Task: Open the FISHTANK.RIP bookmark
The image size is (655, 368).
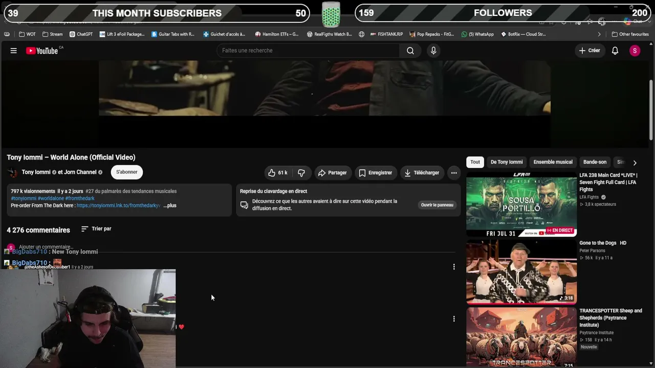Action: [386, 34]
